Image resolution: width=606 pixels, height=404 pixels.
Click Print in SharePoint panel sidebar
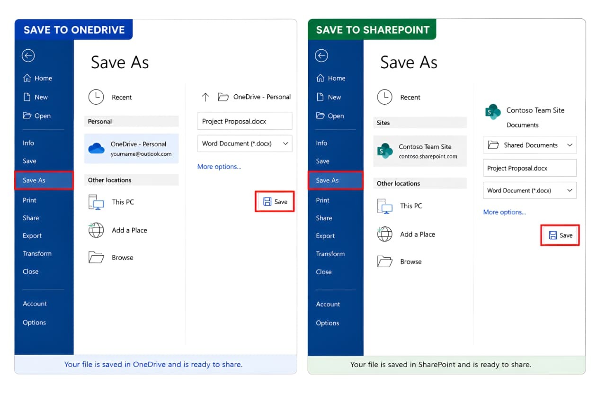point(322,200)
